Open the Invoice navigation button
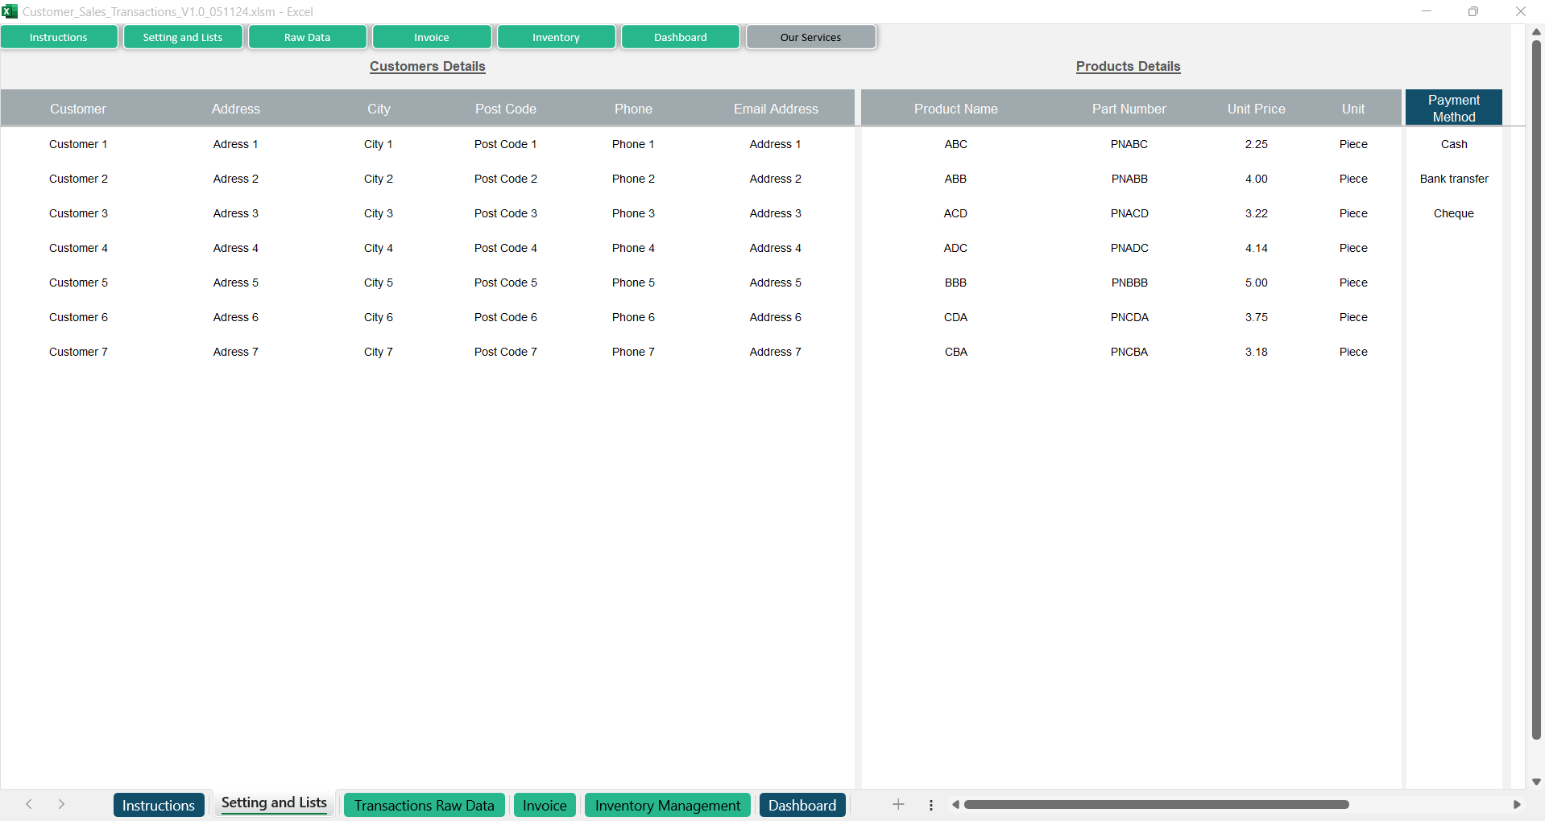The width and height of the screenshot is (1545, 821). (x=431, y=37)
